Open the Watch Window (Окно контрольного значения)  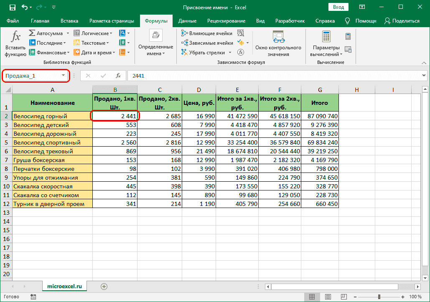click(x=278, y=43)
